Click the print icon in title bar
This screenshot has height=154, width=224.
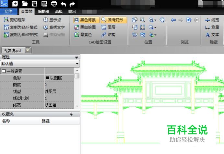coord(54,4)
